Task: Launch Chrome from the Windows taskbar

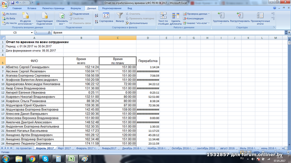Action: [32, 158]
